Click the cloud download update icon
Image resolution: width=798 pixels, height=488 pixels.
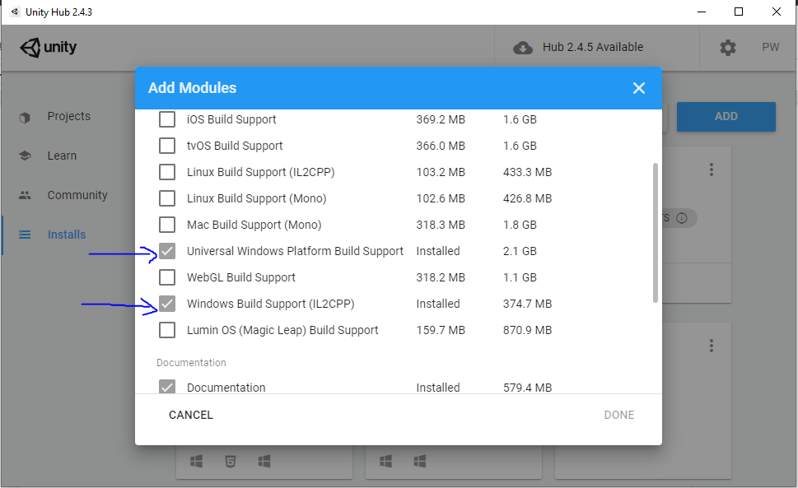pyautogui.click(x=523, y=48)
